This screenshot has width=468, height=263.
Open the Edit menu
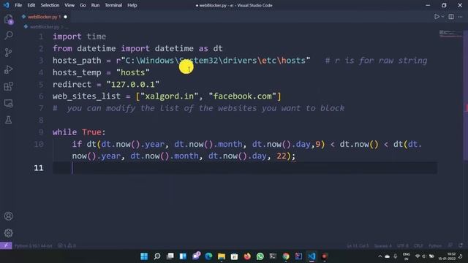[31, 5]
